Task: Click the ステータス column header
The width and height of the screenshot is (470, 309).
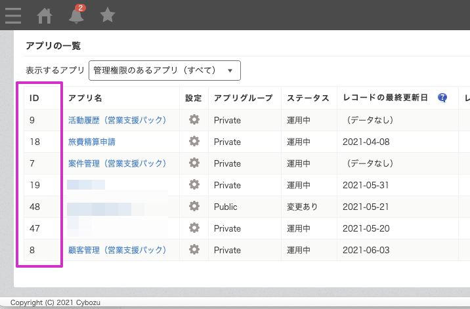Action: (308, 98)
